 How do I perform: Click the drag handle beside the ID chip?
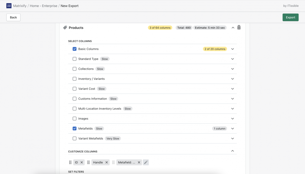70,162
